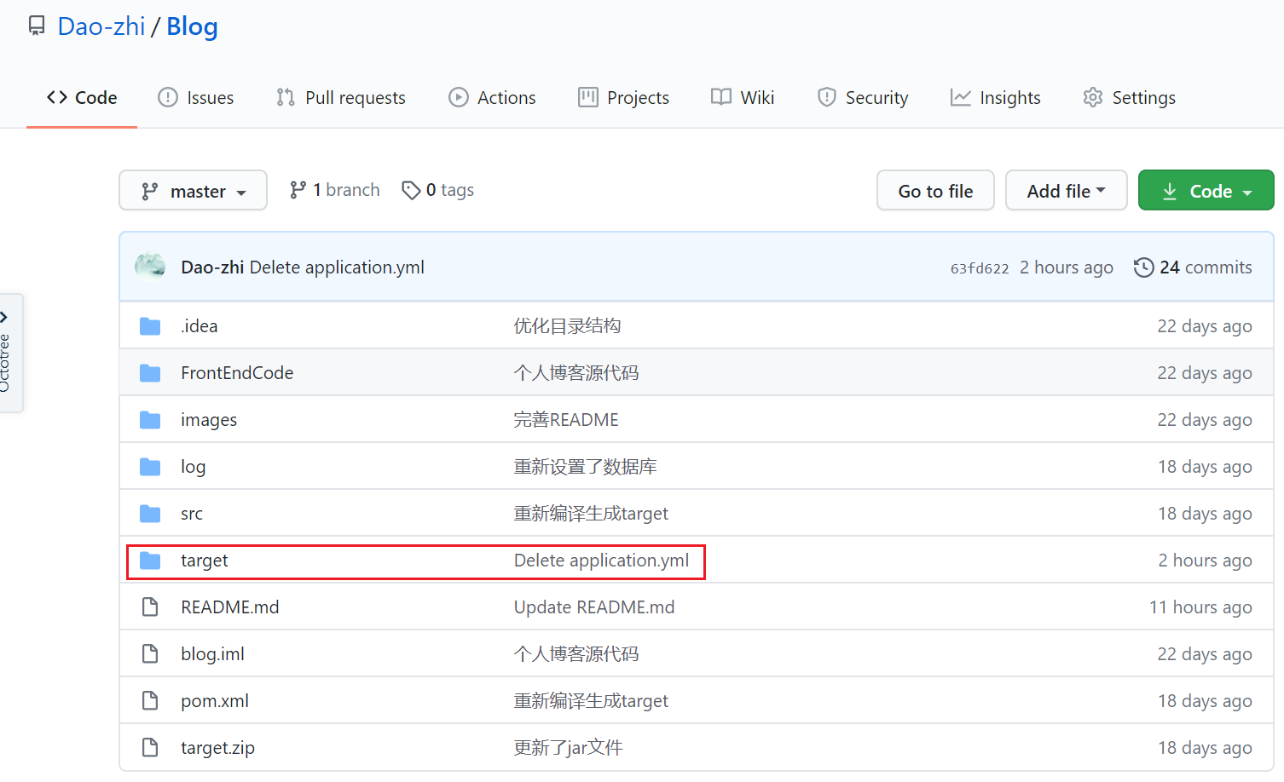Screen dimensions: 1284x782
Task: Open the target row's Delete application.yml commit
Action: [x=601, y=561]
